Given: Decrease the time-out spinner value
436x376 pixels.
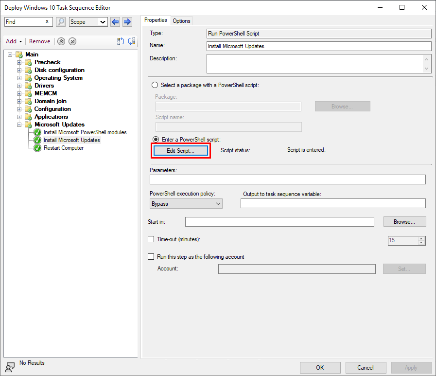Looking at the screenshot, I should pyautogui.click(x=421, y=243).
